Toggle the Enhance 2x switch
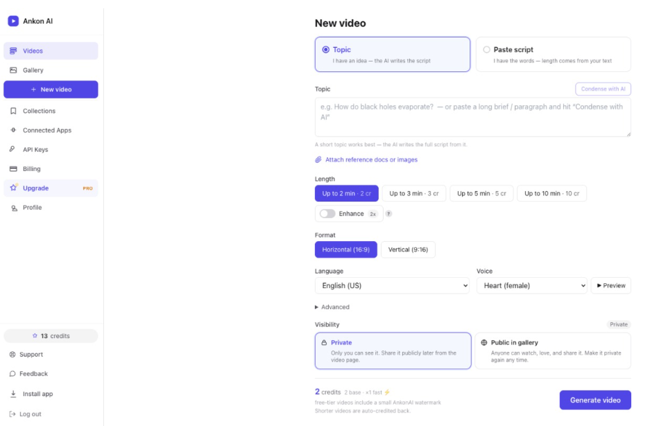 pyautogui.click(x=327, y=213)
